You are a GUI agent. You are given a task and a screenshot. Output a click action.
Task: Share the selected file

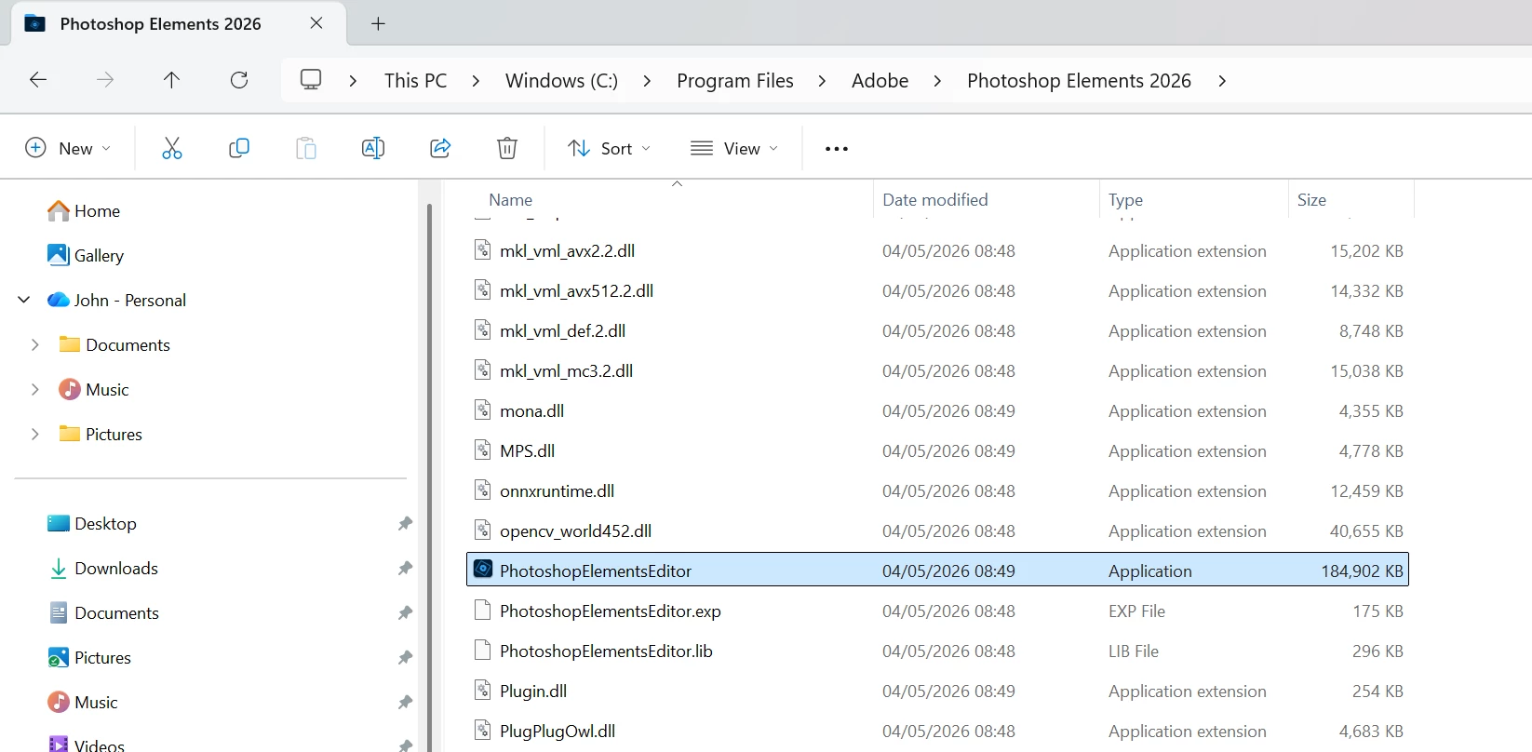(x=440, y=148)
